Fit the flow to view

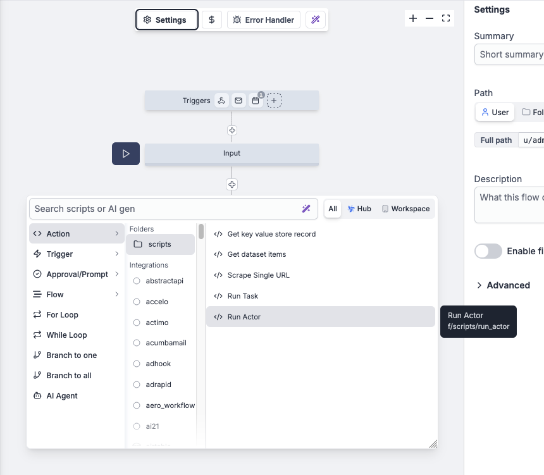pyautogui.click(x=445, y=18)
